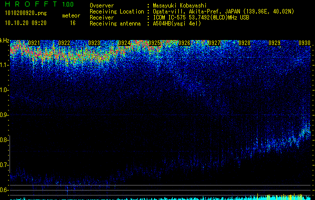Click the Ovserver field label
Screen dimensions: 315x200
point(102,5)
